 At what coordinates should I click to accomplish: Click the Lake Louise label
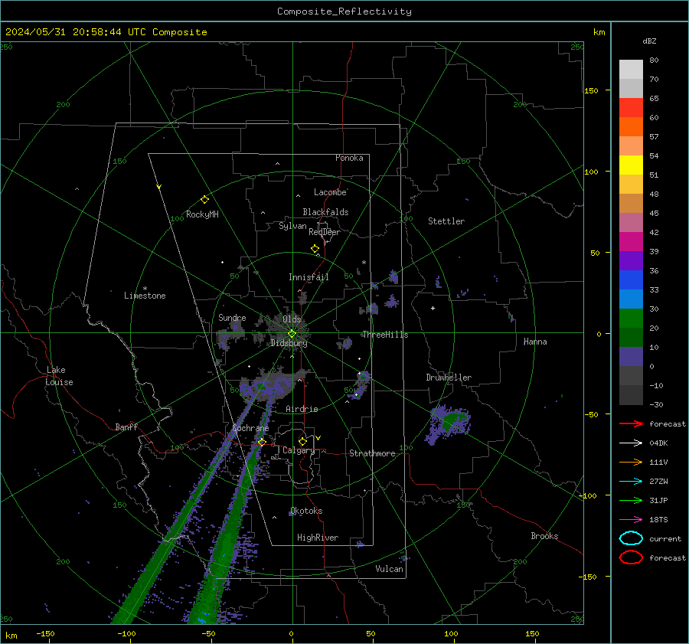pos(59,376)
